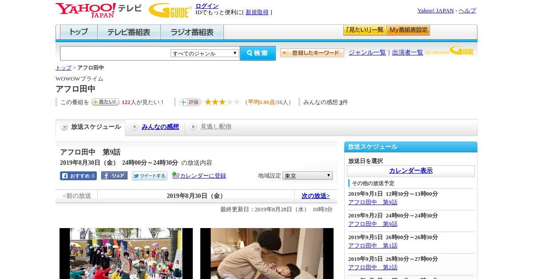Click カレンダー表示 in schedule panel

point(411,171)
